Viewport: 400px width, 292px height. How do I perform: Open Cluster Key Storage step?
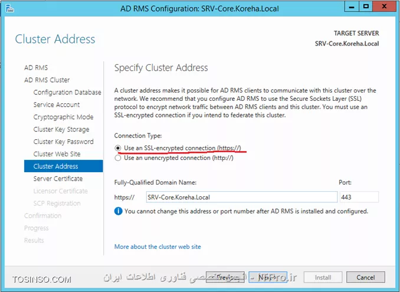61,129
